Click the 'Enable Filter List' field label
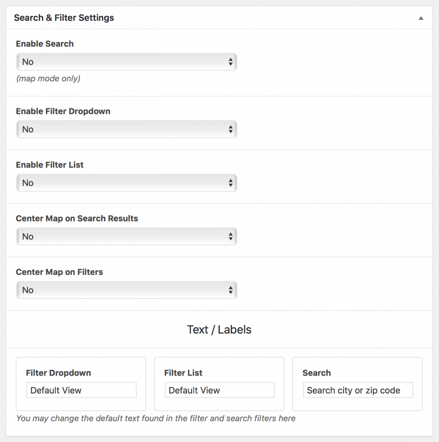 [50, 165]
